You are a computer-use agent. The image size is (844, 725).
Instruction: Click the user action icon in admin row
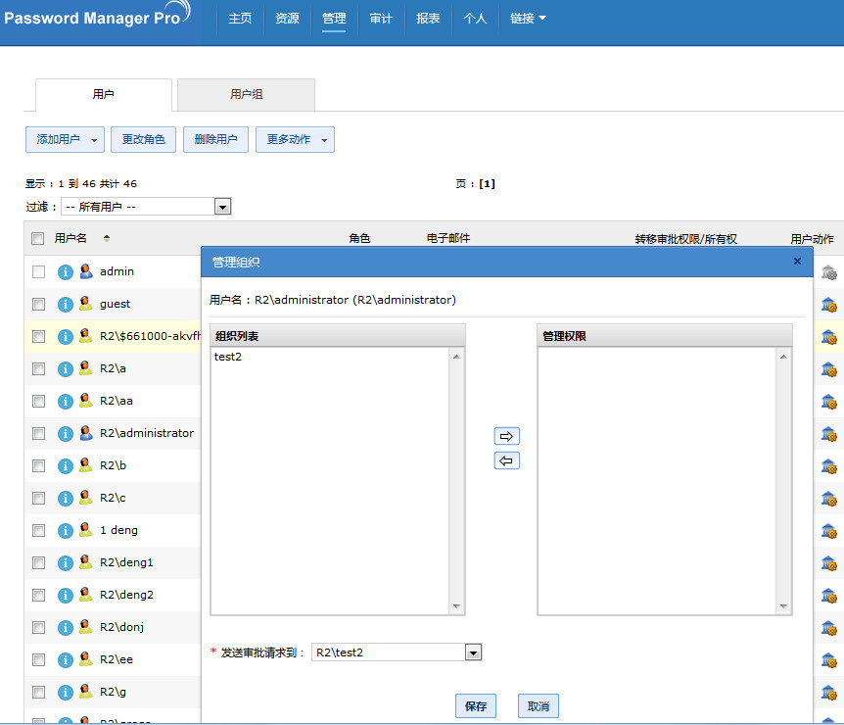828,272
